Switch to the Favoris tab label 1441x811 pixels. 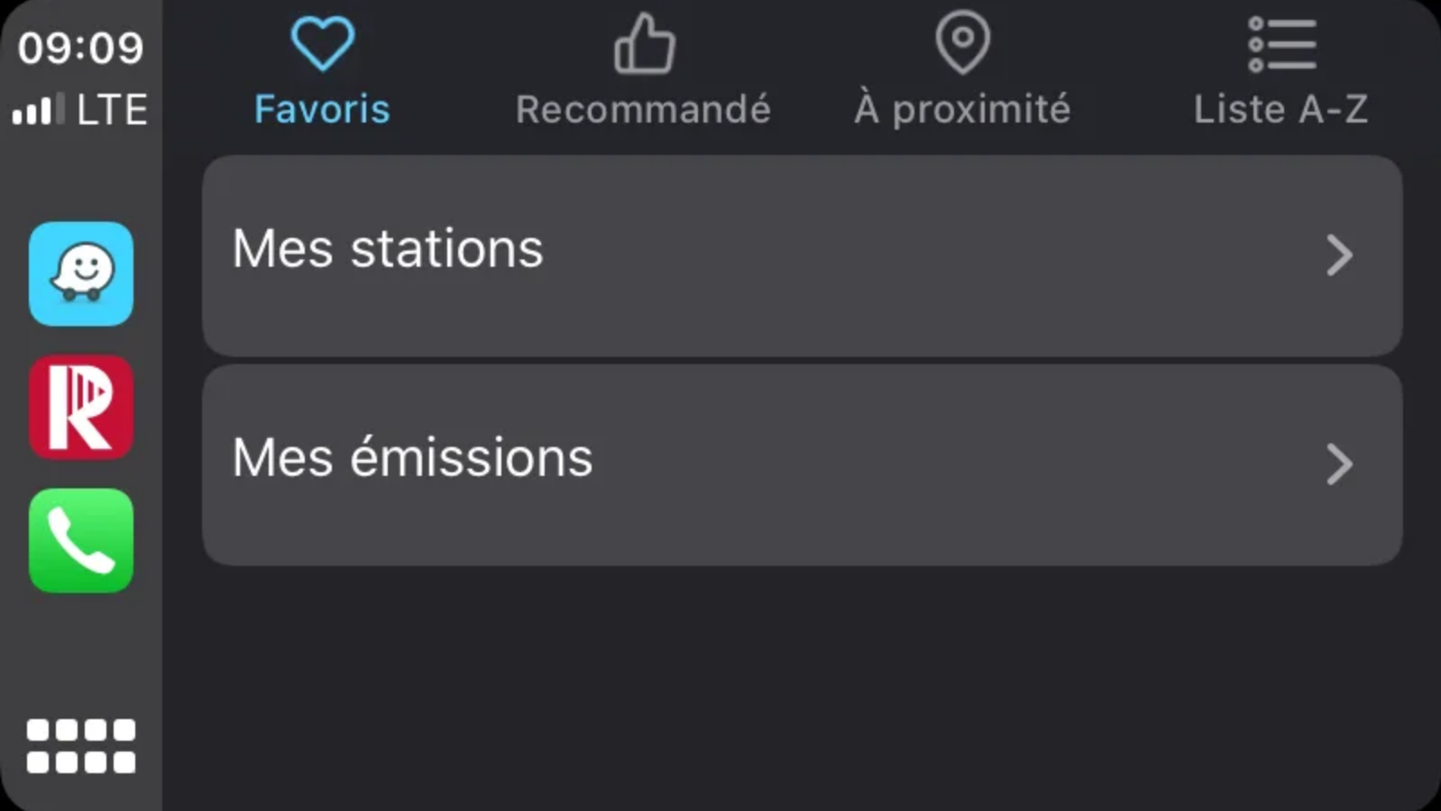tap(322, 109)
